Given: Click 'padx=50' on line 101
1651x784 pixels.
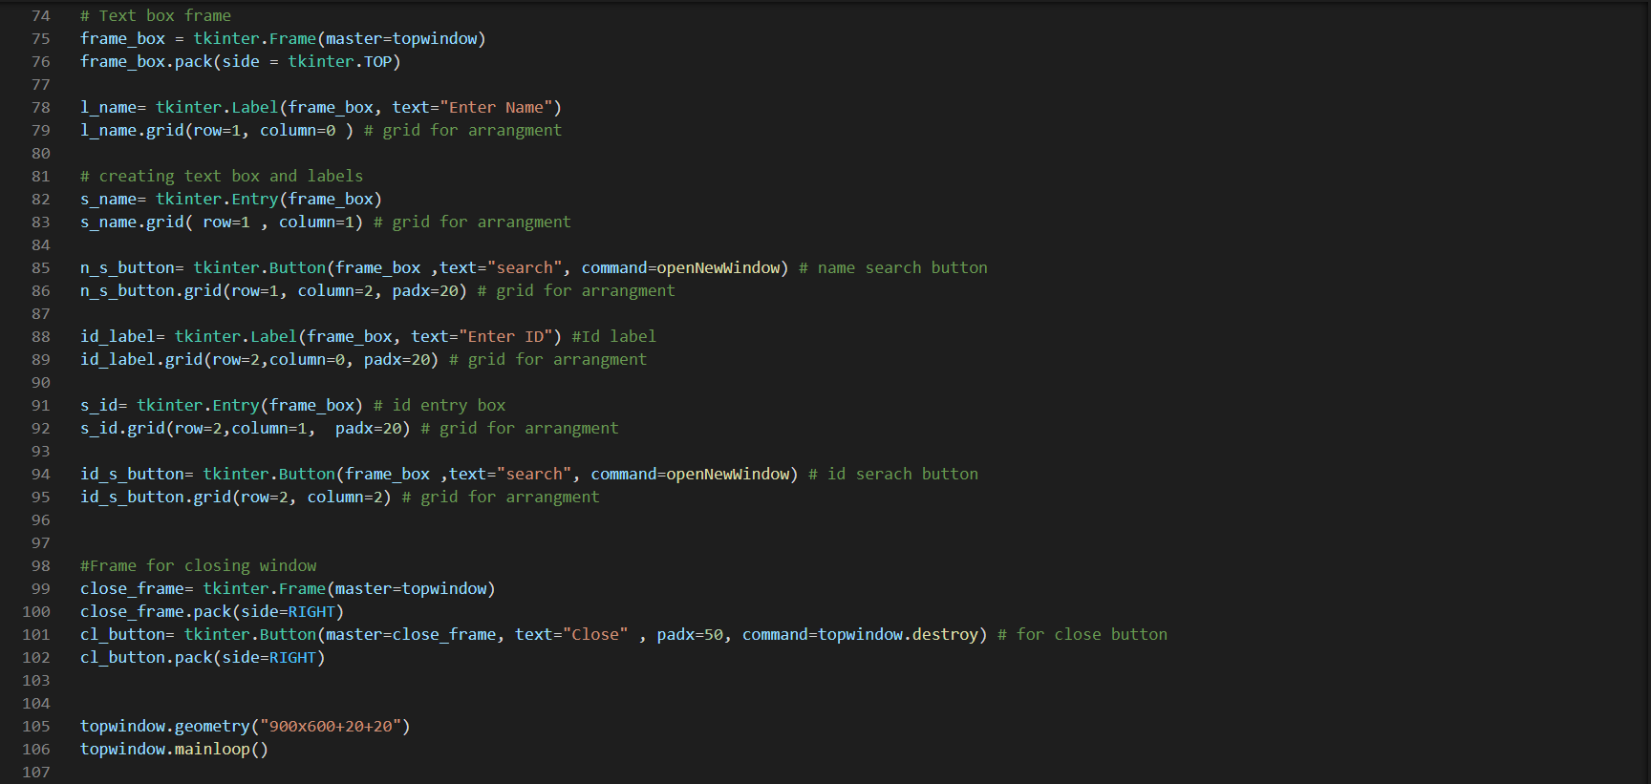Looking at the screenshot, I should tap(690, 634).
